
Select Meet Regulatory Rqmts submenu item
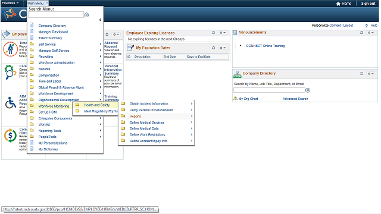coord(101,111)
